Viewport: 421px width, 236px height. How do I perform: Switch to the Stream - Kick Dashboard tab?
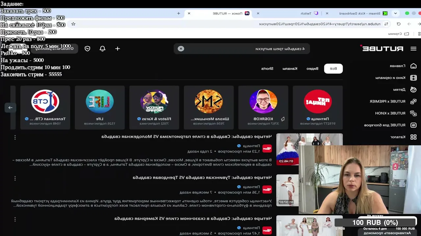pyautogui.click(x=357, y=13)
